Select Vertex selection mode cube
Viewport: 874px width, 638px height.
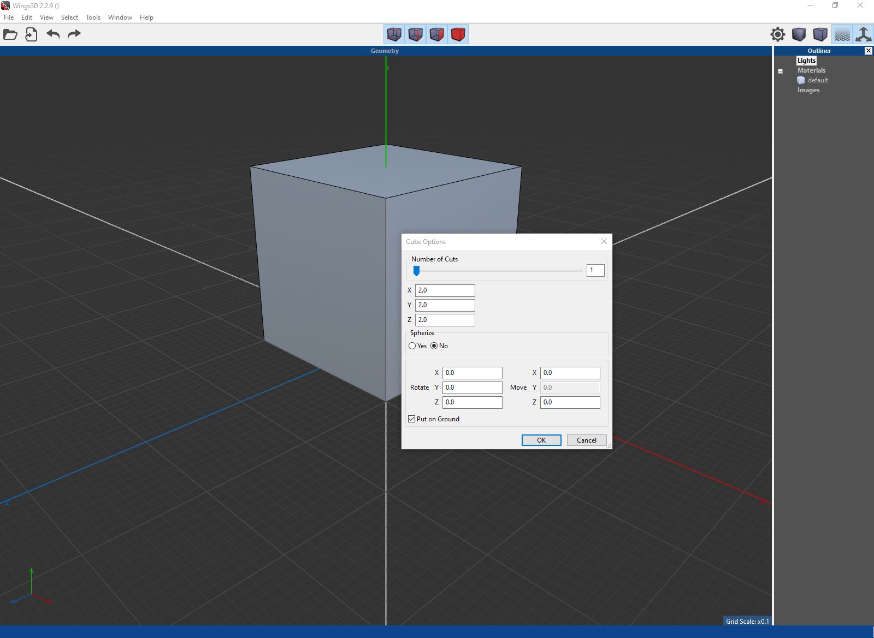click(394, 34)
